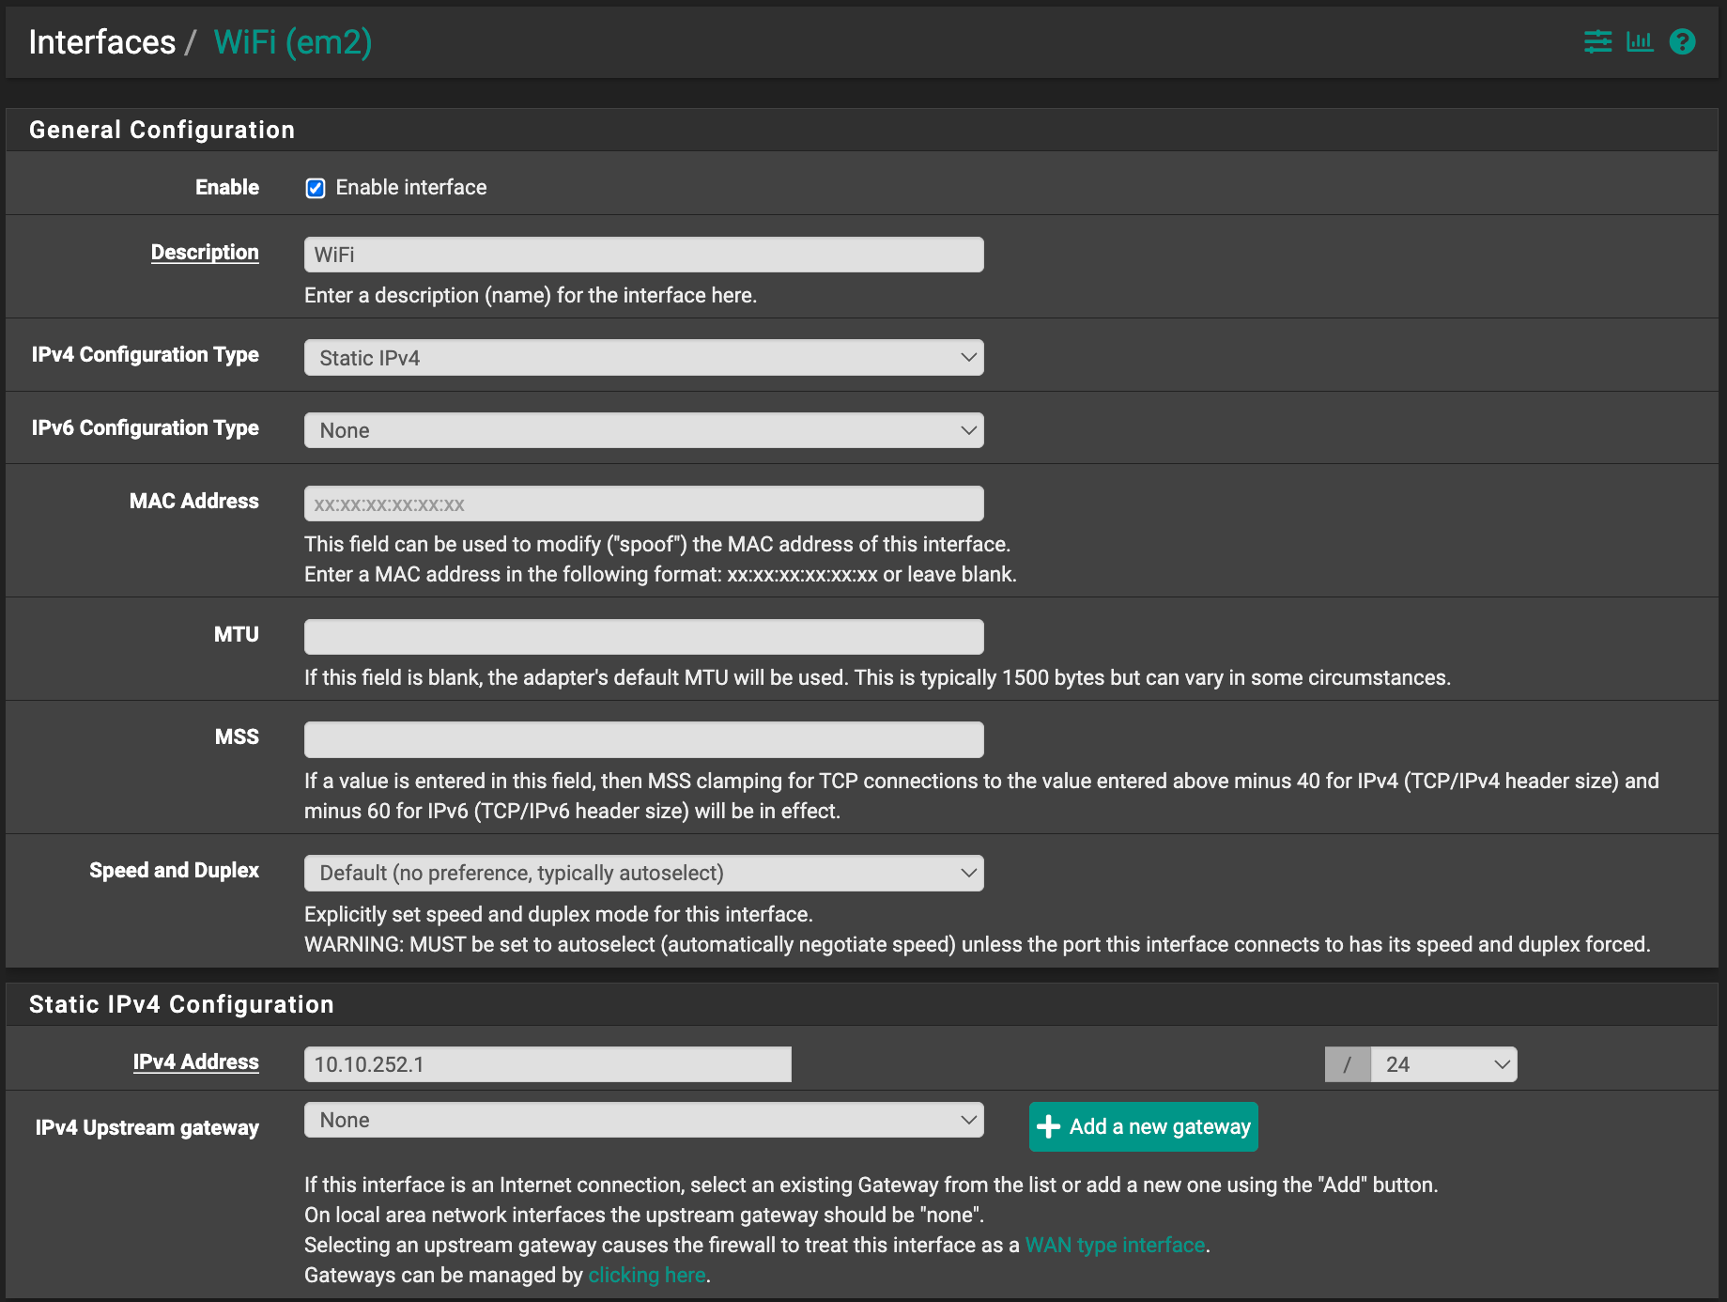The width and height of the screenshot is (1727, 1302).
Task: Open the IPv6 Configuration Type dropdown
Action: pos(642,429)
